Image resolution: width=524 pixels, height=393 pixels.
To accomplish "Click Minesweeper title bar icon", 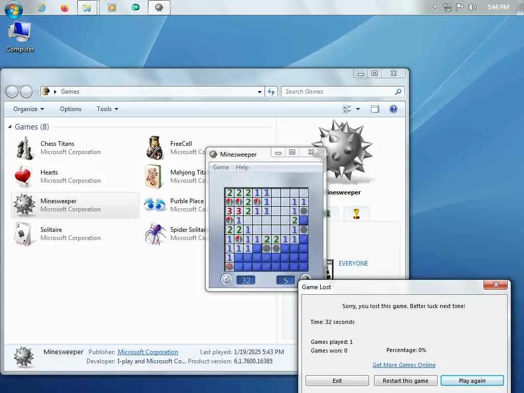I will 213,154.
